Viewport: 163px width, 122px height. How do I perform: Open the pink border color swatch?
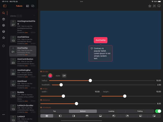point(50,76)
